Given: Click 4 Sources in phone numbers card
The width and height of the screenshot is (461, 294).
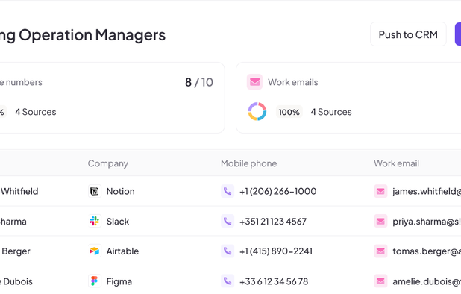Looking at the screenshot, I should tap(36, 112).
